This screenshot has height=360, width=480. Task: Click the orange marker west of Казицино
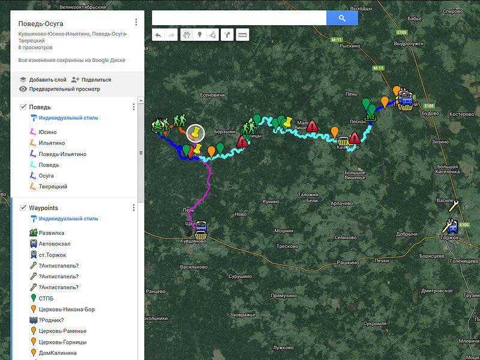pyautogui.click(x=335, y=132)
